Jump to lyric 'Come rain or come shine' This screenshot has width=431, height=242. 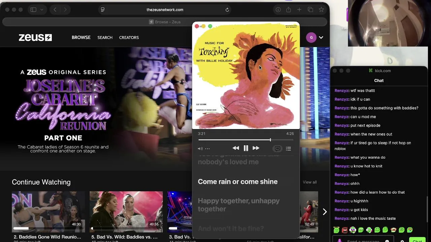click(x=238, y=182)
